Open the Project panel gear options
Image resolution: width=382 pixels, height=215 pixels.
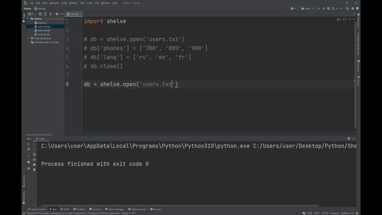pos(57,14)
